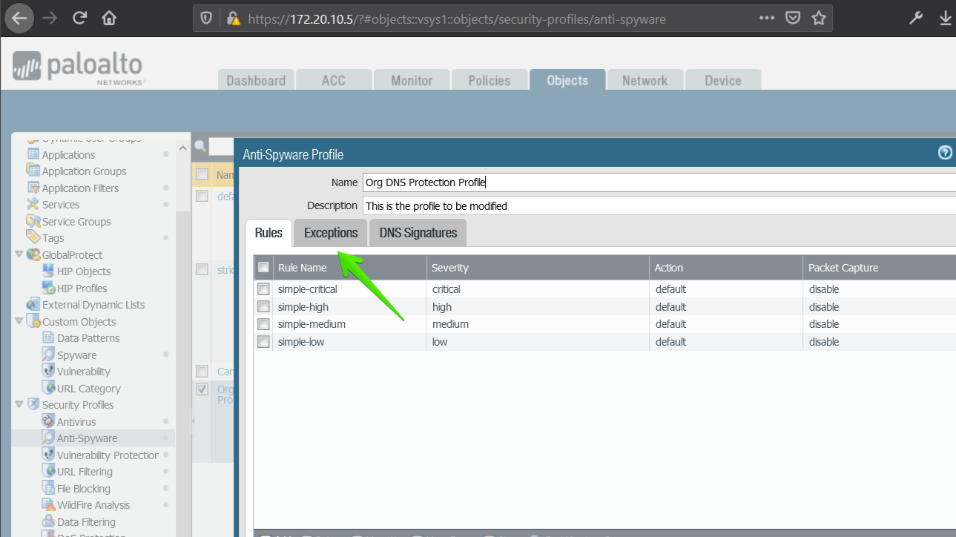Open the Device tab
Screen dimensions: 956x537
tap(723, 80)
